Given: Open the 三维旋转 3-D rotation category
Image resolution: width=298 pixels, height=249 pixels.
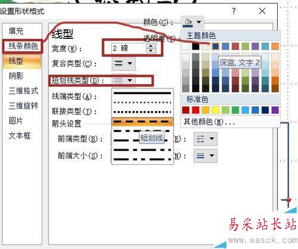Looking at the screenshot, I should point(23,106).
